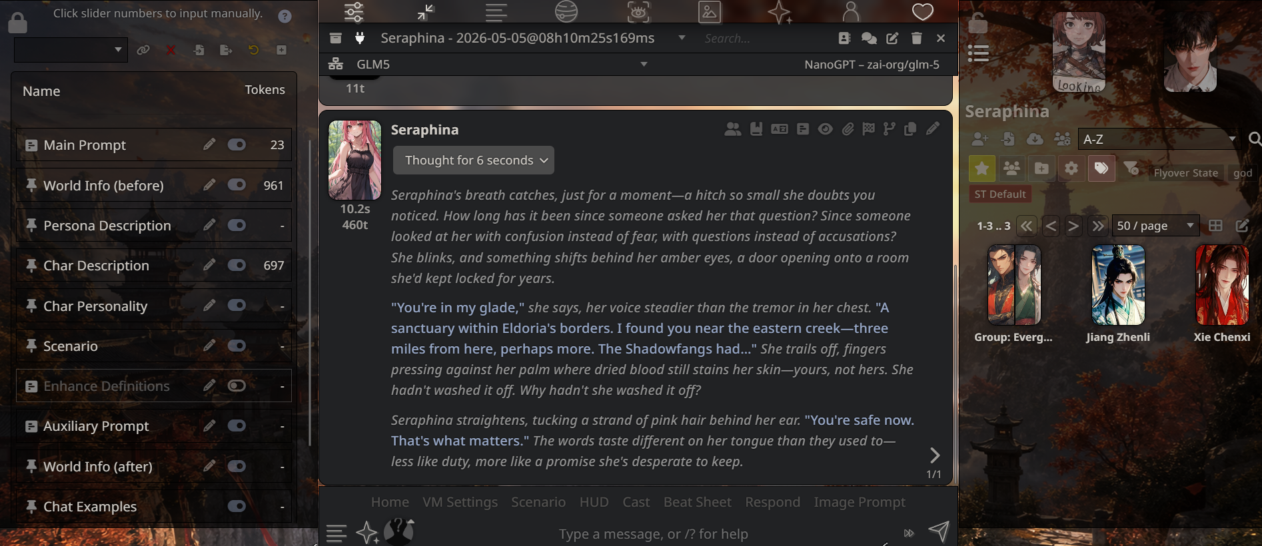Open the Image Prompt tab
The height and width of the screenshot is (546, 1262).
tap(860, 502)
